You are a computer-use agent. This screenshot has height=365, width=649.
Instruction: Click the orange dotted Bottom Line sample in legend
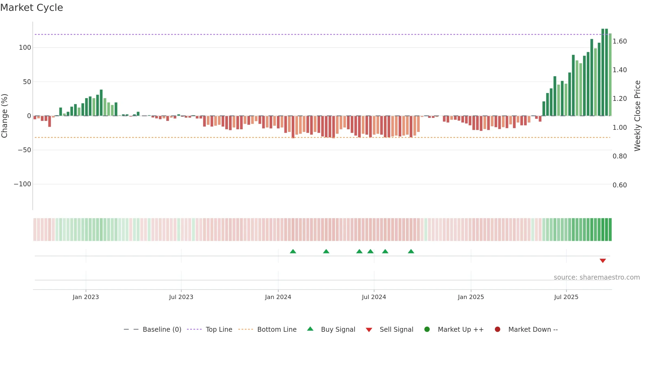pyautogui.click(x=246, y=329)
